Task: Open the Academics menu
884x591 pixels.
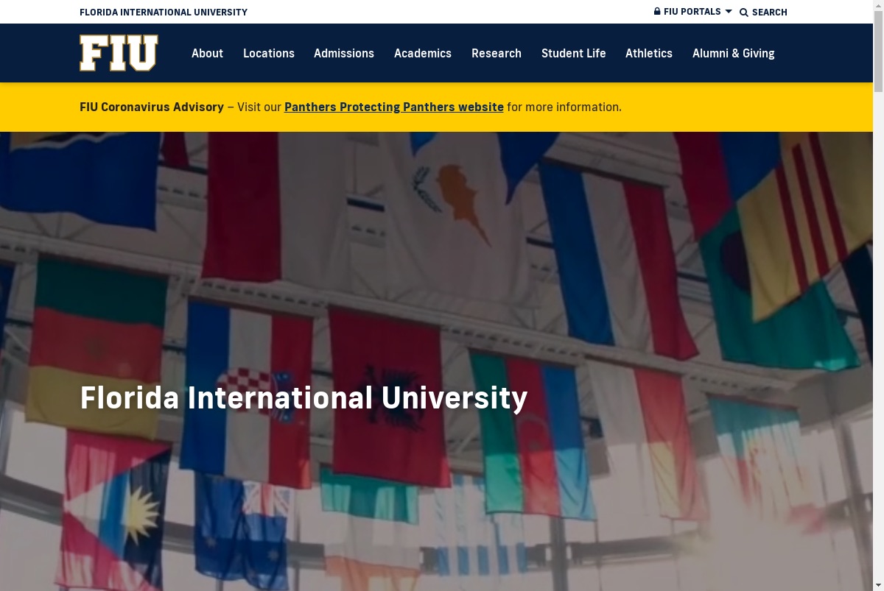Action: pos(423,54)
